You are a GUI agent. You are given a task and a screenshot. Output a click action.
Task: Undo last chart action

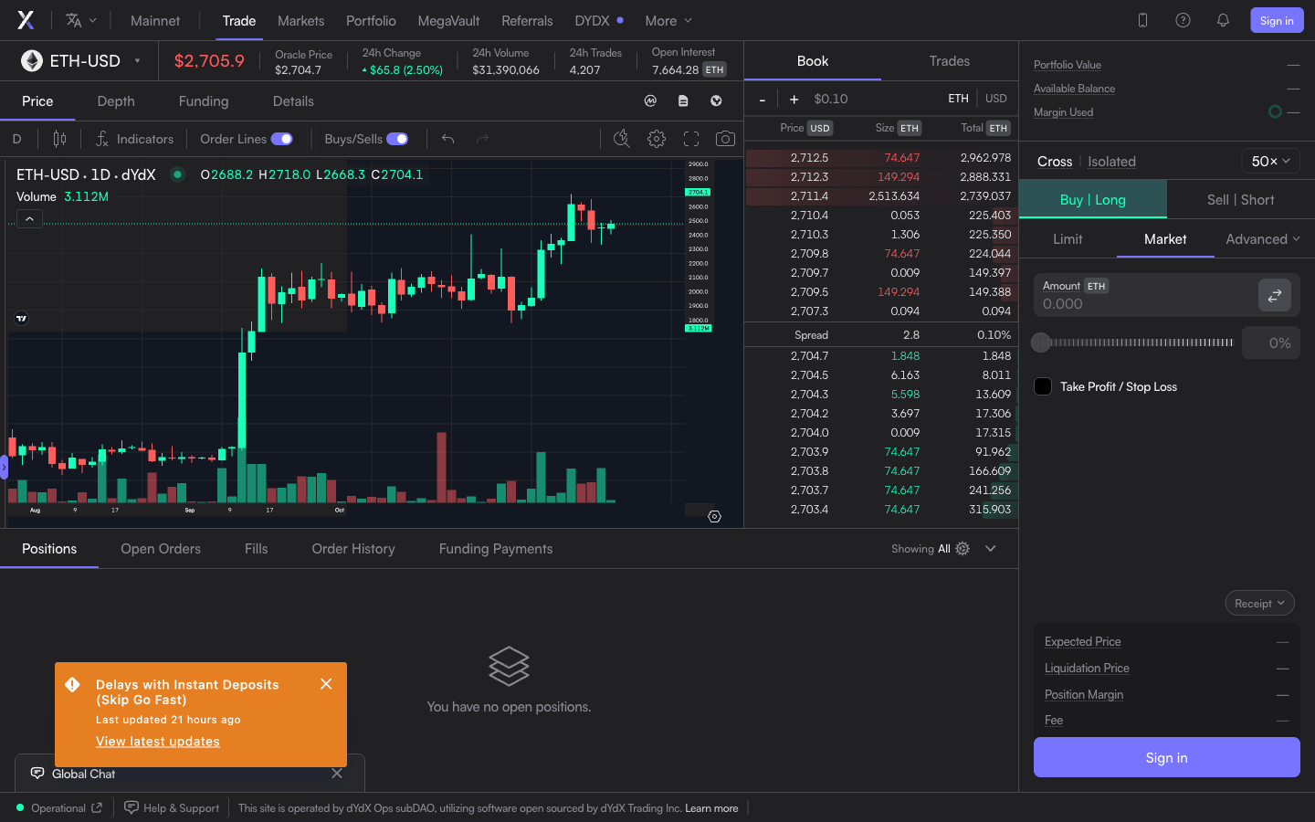coord(447,139)
